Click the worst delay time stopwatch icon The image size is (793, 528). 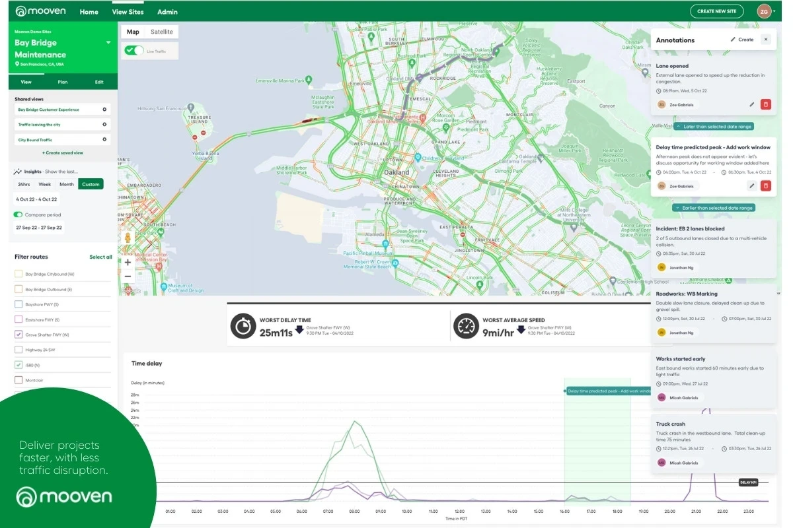[x=243, y=326]
